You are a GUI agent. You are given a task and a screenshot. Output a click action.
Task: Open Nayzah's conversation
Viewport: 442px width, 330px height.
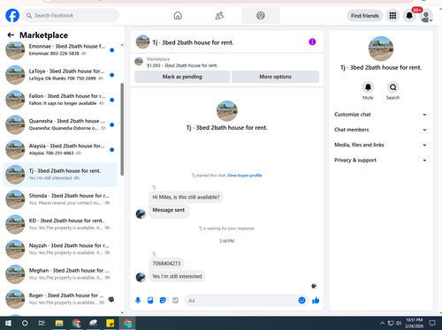pos(60,249)
